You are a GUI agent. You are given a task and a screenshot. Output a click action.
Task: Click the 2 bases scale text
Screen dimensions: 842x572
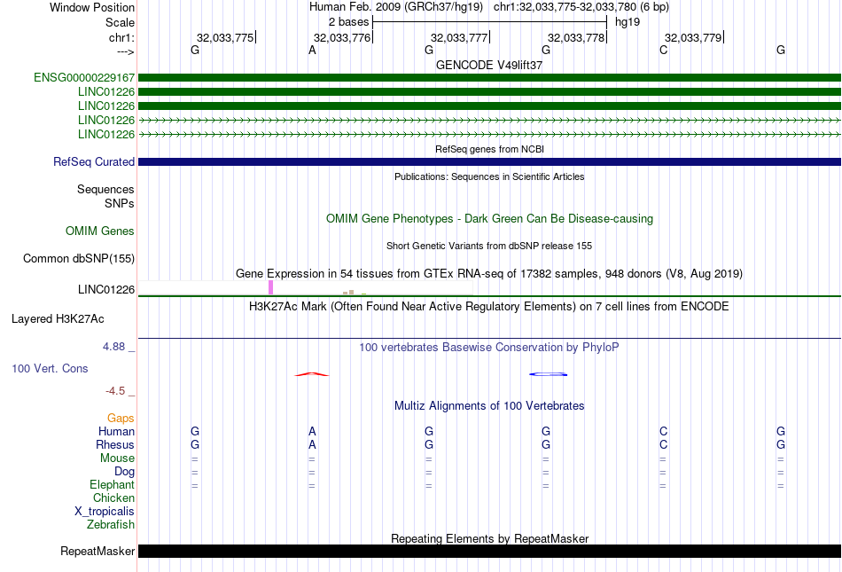pos(349,22)
